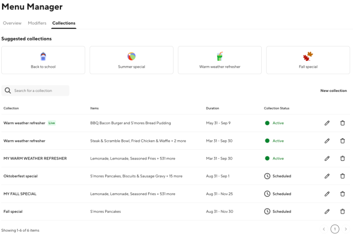This screenshot has width=353, height=239.
Task: Click the backpack icon in Back to school
Action: point(43,56)
